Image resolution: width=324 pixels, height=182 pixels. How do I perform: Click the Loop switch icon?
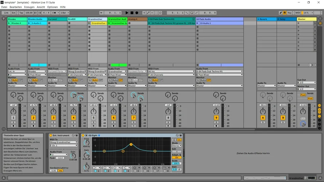[192, 13]
